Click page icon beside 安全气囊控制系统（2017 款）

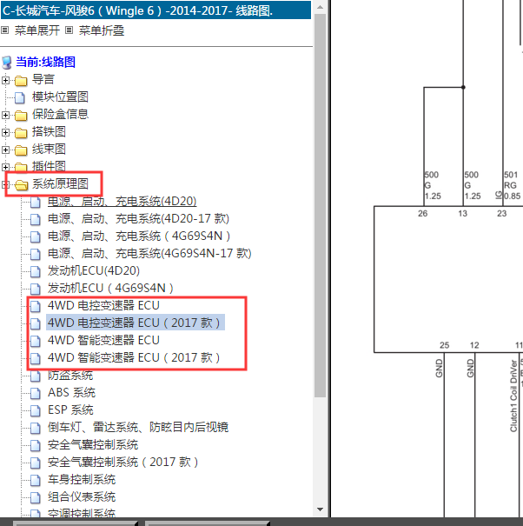[36, 463]
